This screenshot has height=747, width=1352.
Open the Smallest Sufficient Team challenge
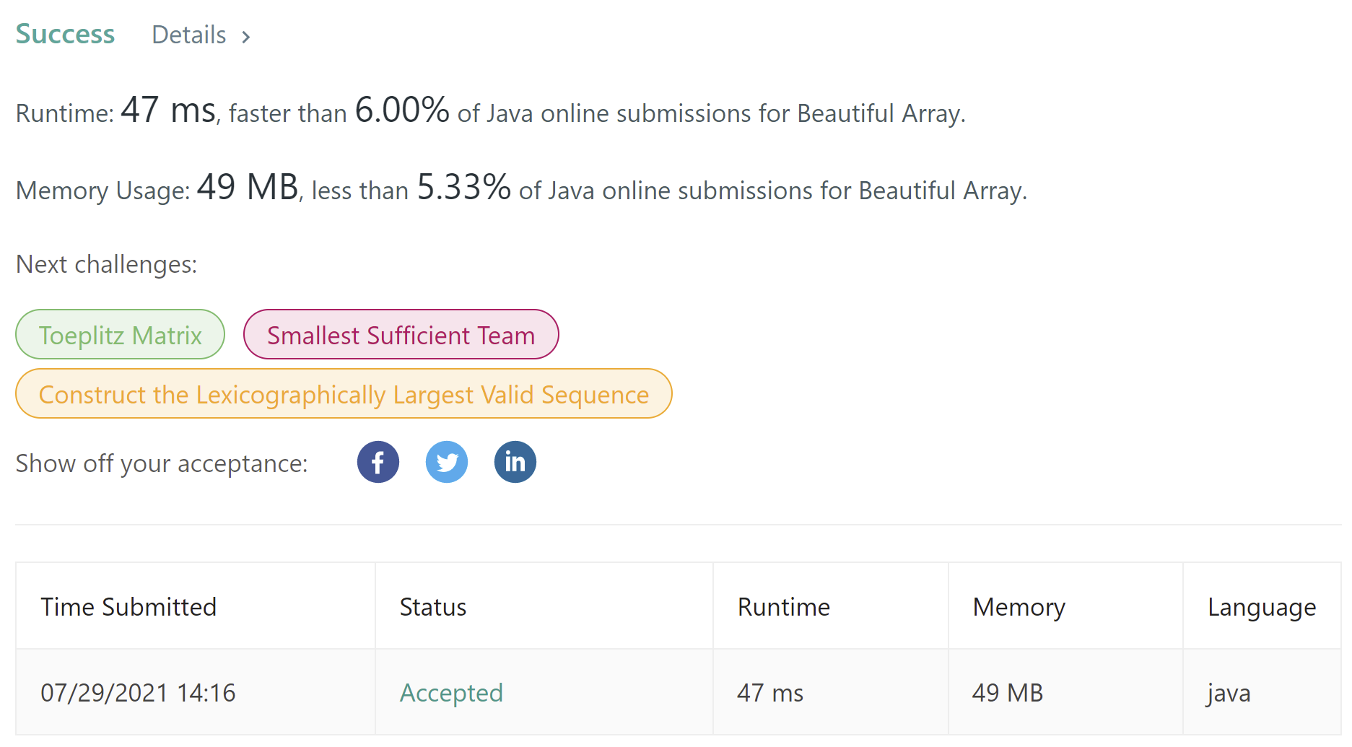[x=401, y=335]
